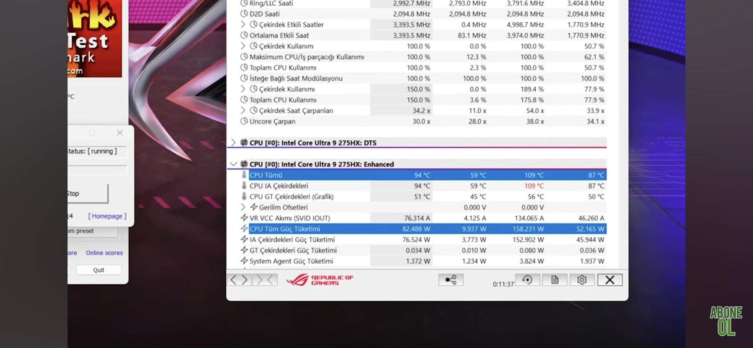Click the thermometer icon beside CPU GT Çekirdekleri

coord(244,196)
